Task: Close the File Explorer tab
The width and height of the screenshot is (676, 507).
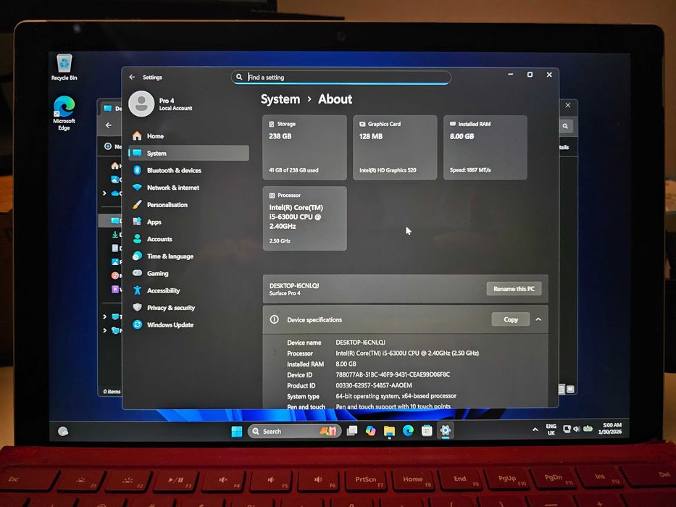Action: pyautogui.click(x=568, y=105)
